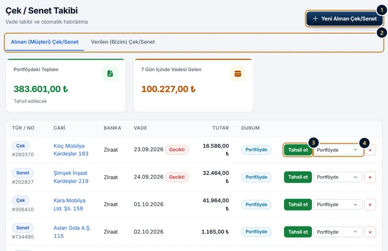
Task: Click the due date 01.10.2026
Action: pos(149,204)
